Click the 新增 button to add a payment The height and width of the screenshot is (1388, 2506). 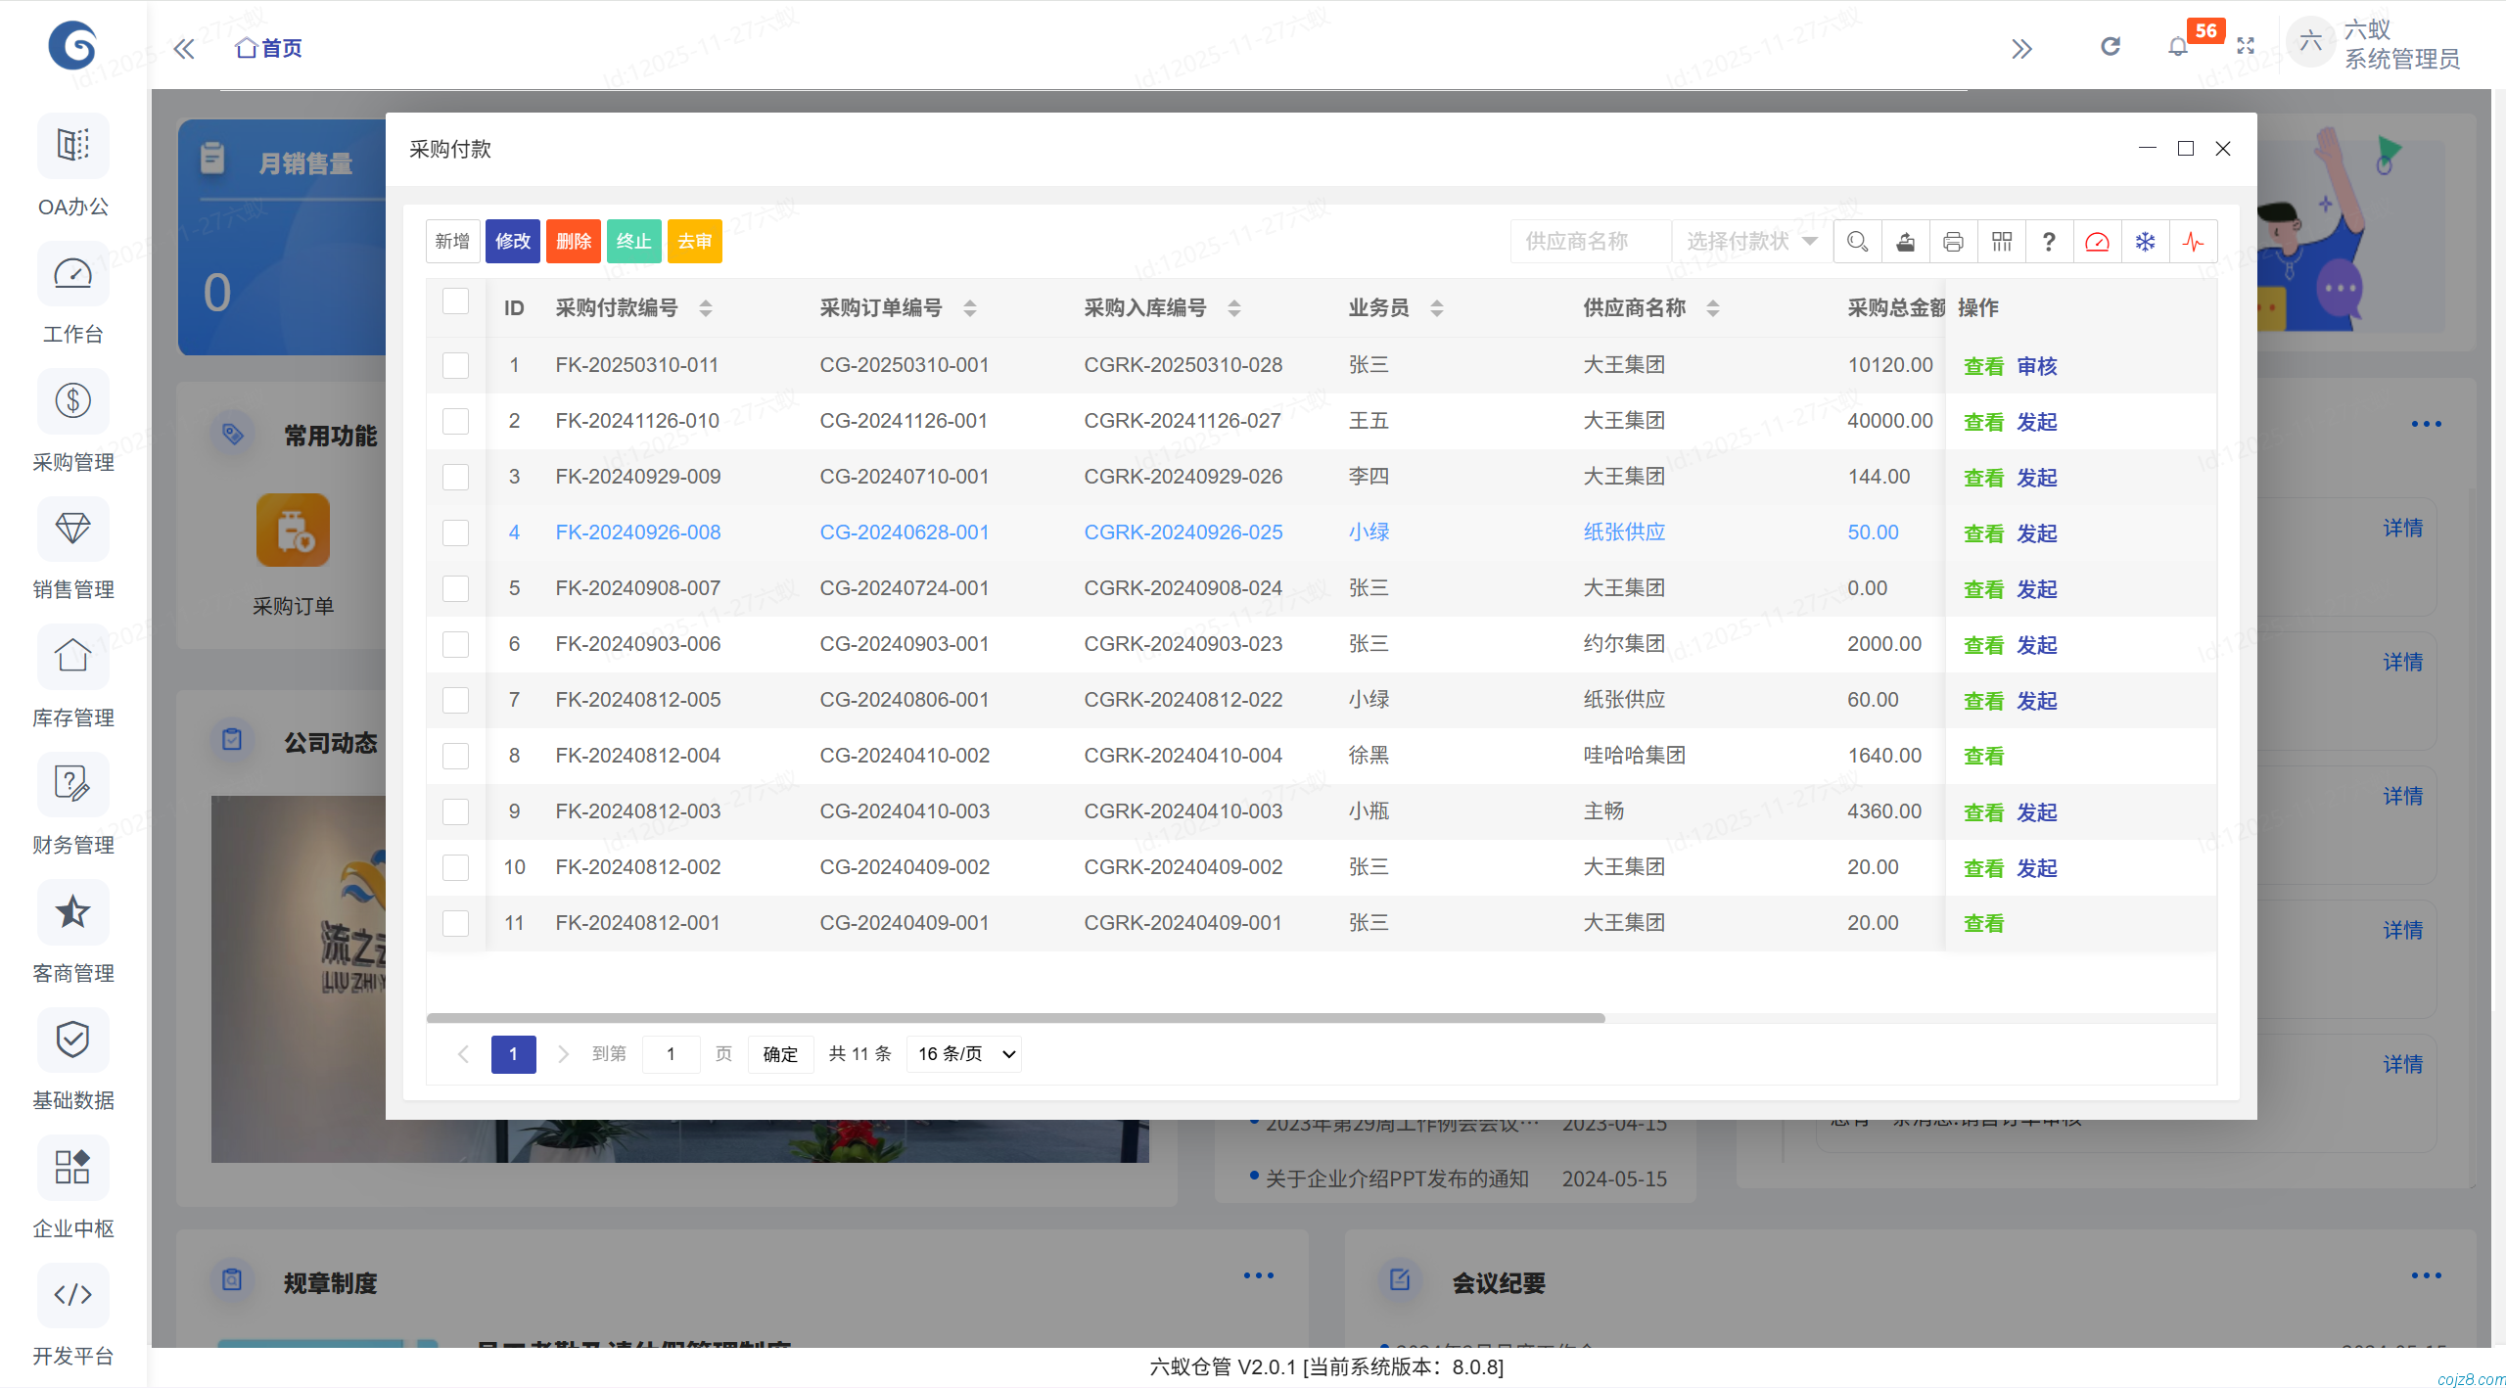(451, 241)
